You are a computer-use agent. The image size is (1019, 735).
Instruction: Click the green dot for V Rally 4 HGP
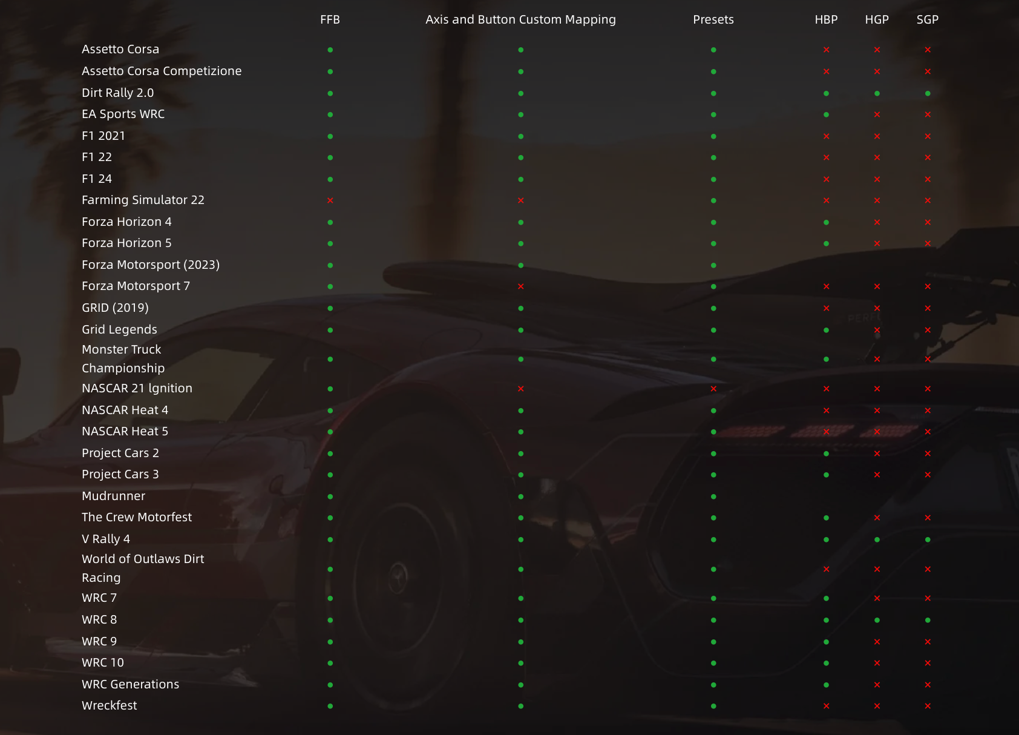coord(877,539)
